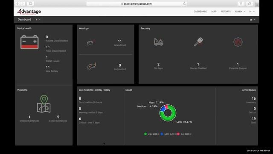The height and width of the screenshot is (154, 273).
Task: Click the Install Issues count
Action: 46,57
